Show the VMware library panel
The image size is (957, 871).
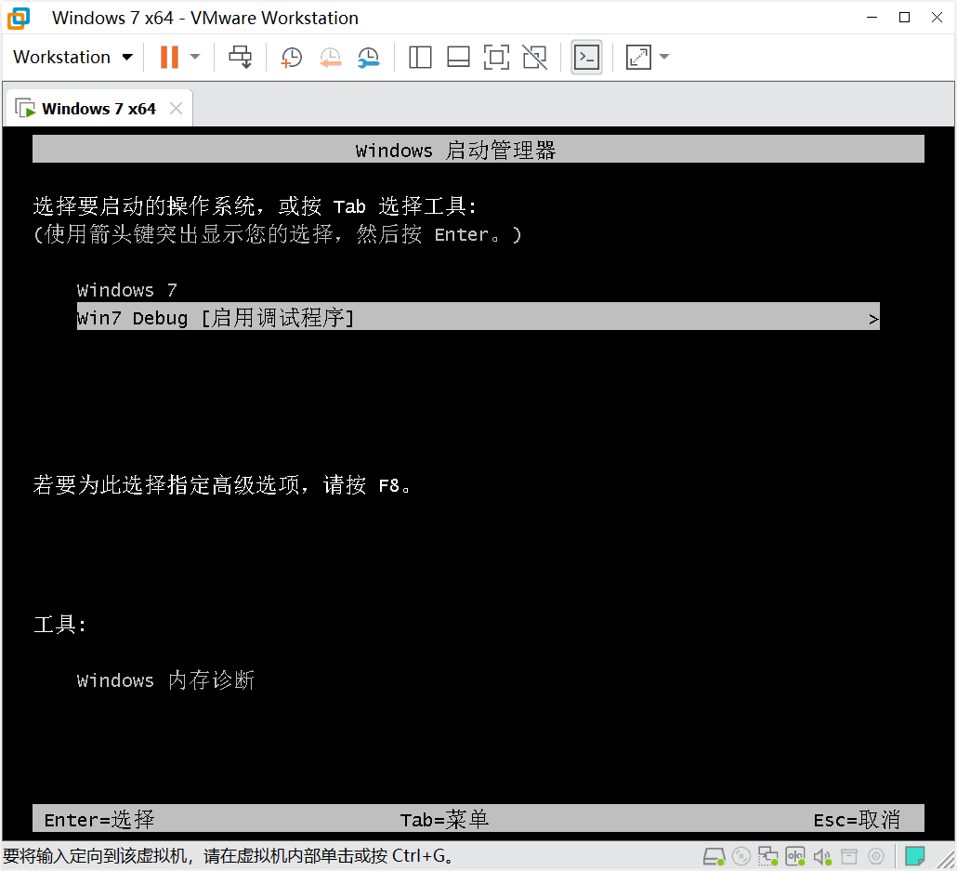coord(420,57)
